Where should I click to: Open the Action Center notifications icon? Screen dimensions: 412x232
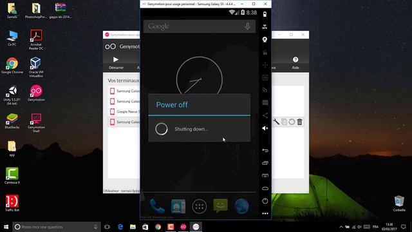[404, 227]
